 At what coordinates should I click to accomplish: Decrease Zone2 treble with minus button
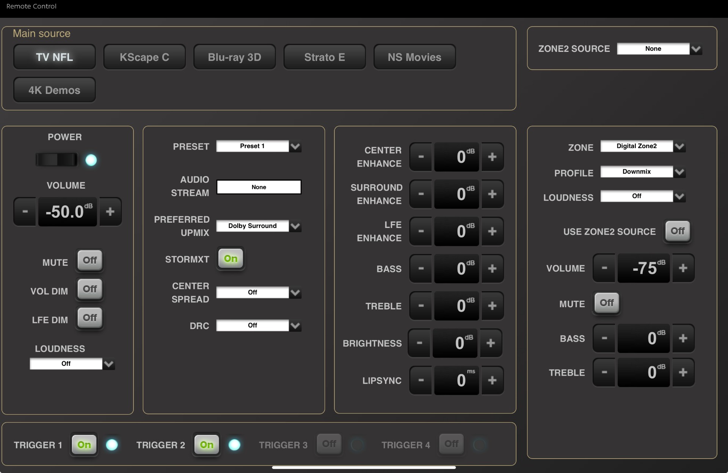604,372
